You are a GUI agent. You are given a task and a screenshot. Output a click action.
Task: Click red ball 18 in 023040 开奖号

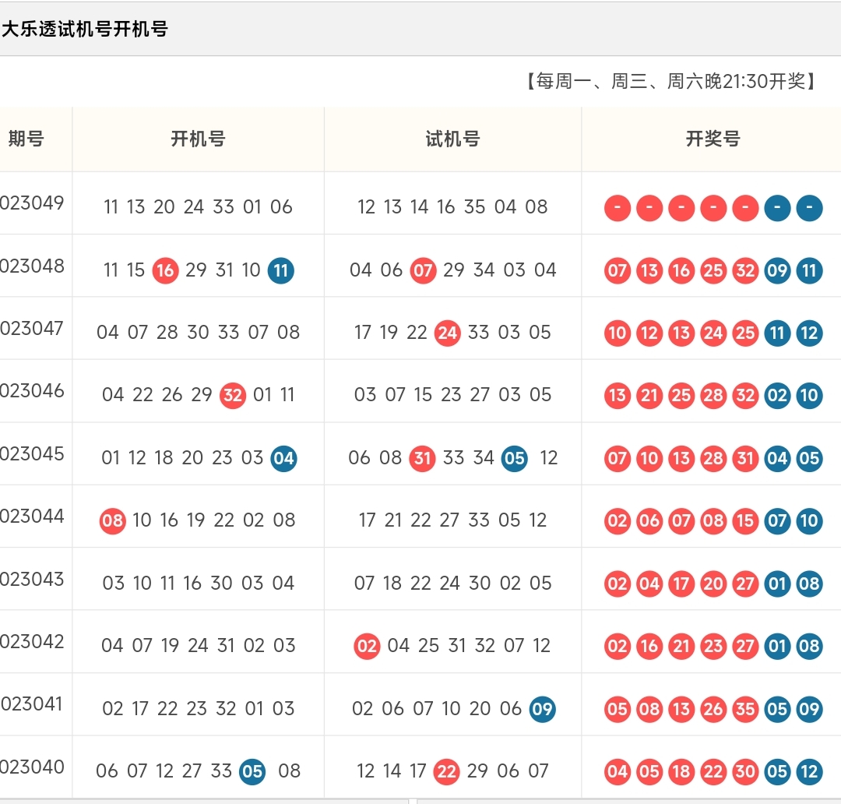681,772
